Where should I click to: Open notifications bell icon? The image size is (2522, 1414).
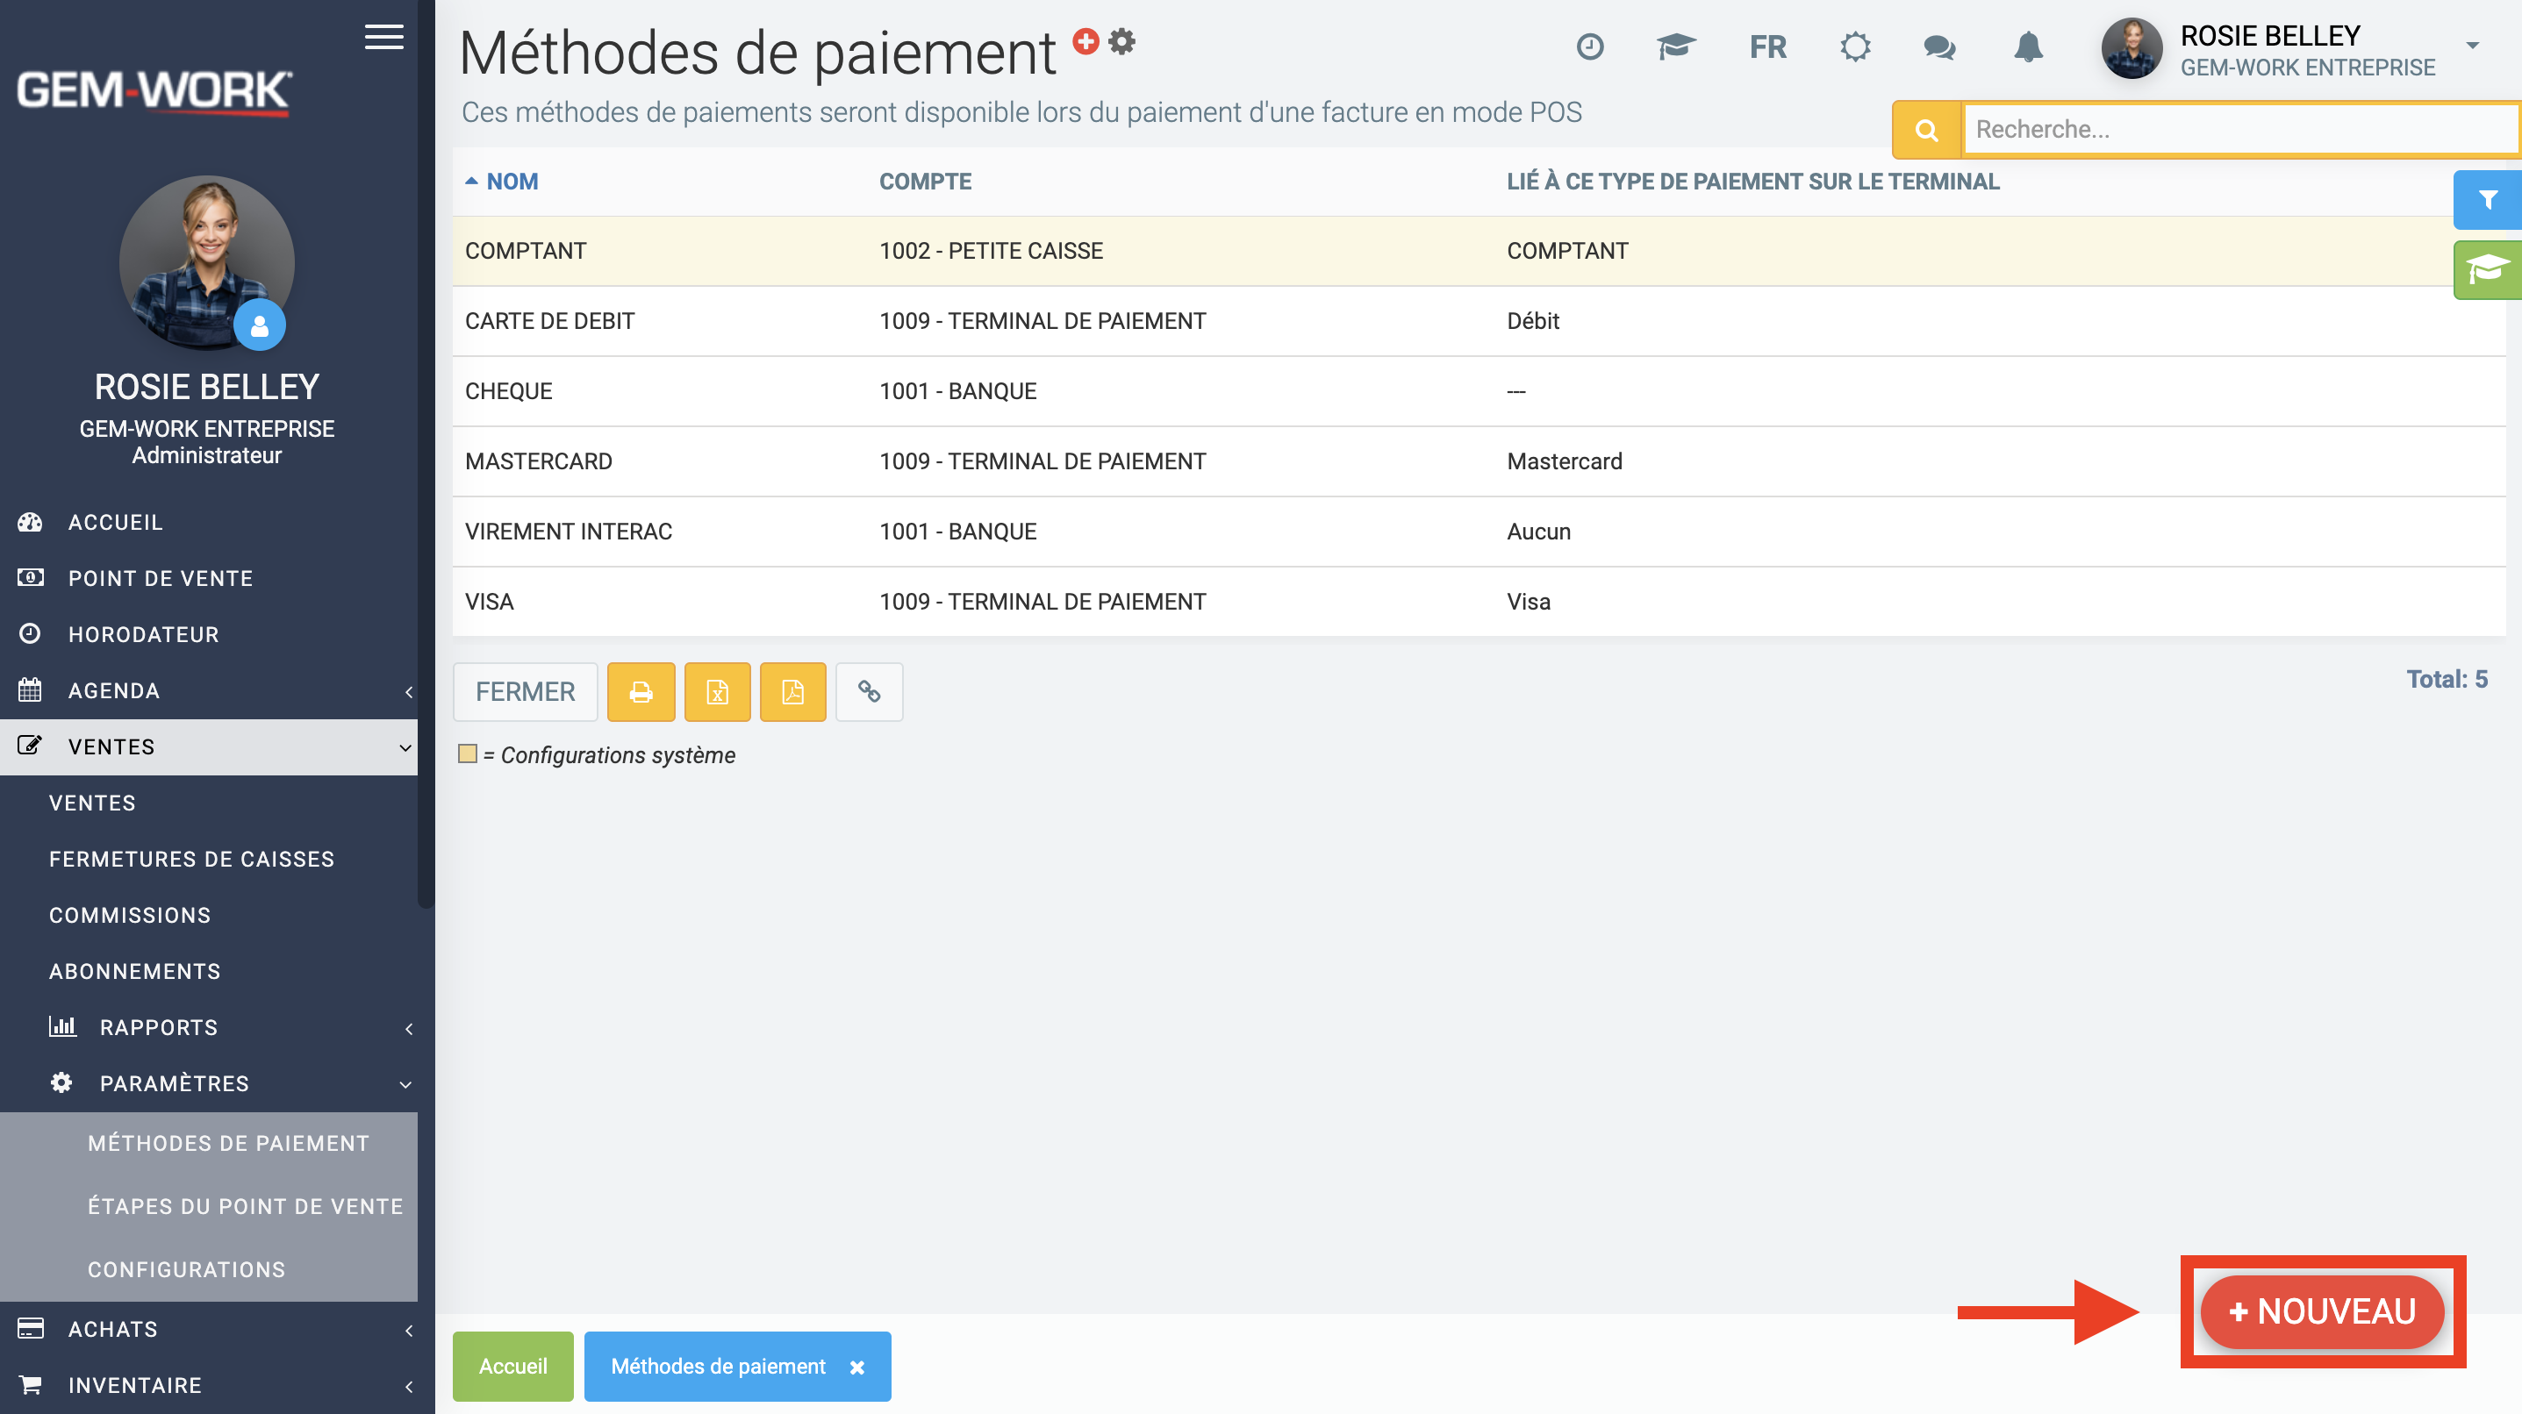(2028, 47)
